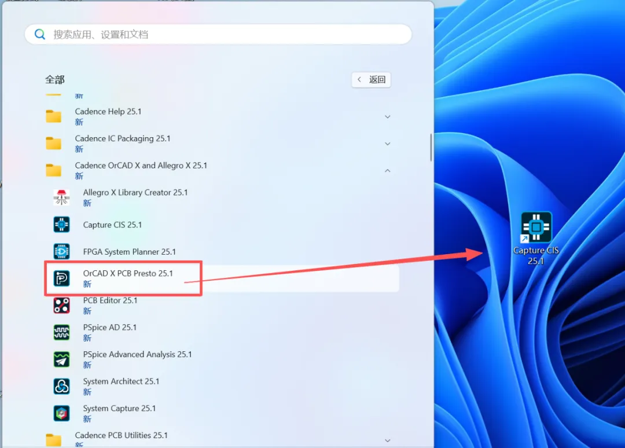
Task: Click the PSpice AD 25.1 waveform icon
Action: 61,332
